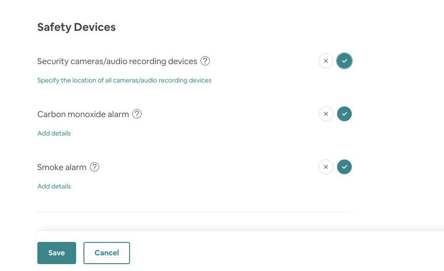Confirm Carbon monoxide alarm with checkmark
Image resolution: width=444 pixels, height=271 pixels.
coord(344,114)
